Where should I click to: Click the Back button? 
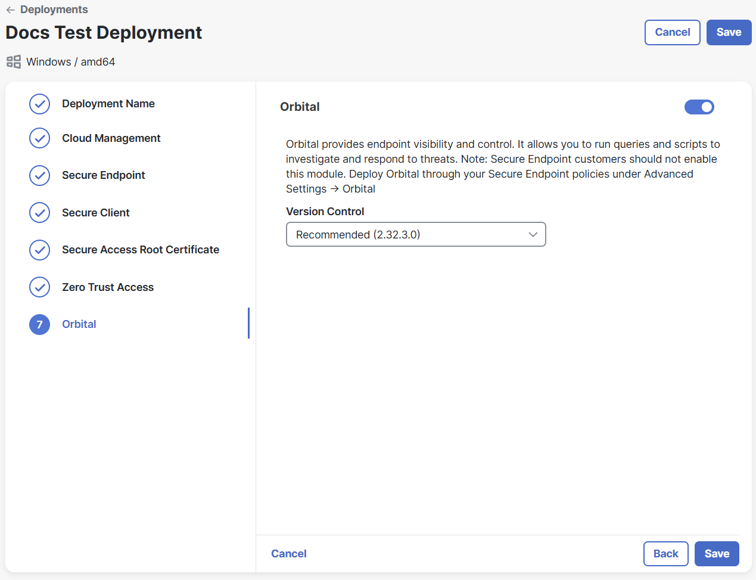click(x=666, y=554)
